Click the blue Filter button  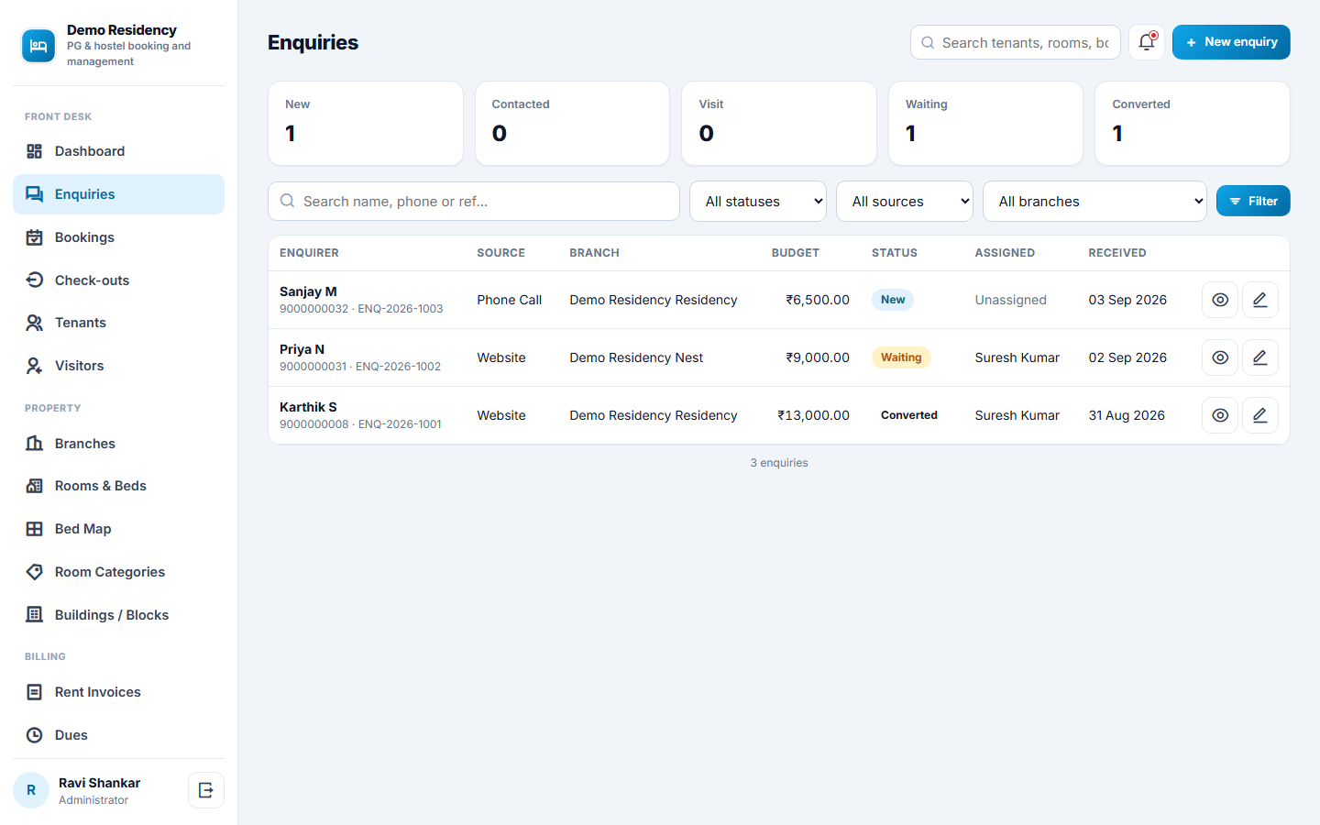[1253, 201]
